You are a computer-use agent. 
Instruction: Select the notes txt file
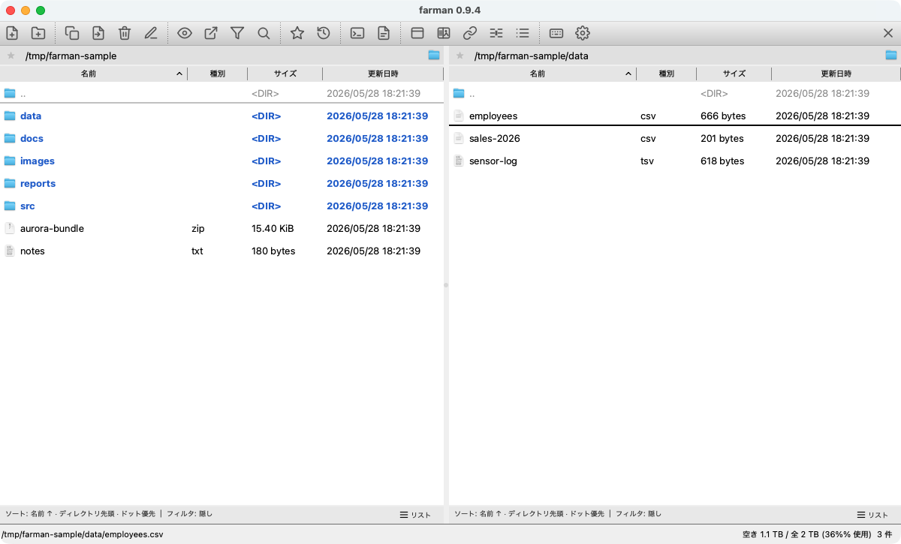pos(221,251)
